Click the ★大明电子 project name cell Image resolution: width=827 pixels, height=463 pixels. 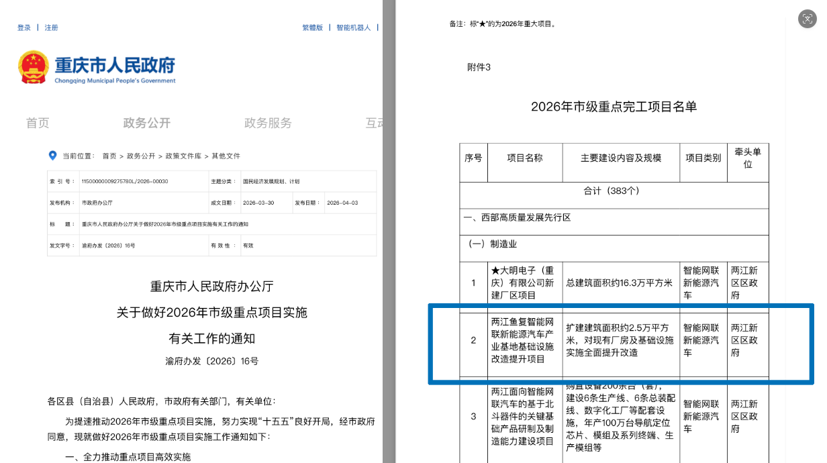coord(524,282)
